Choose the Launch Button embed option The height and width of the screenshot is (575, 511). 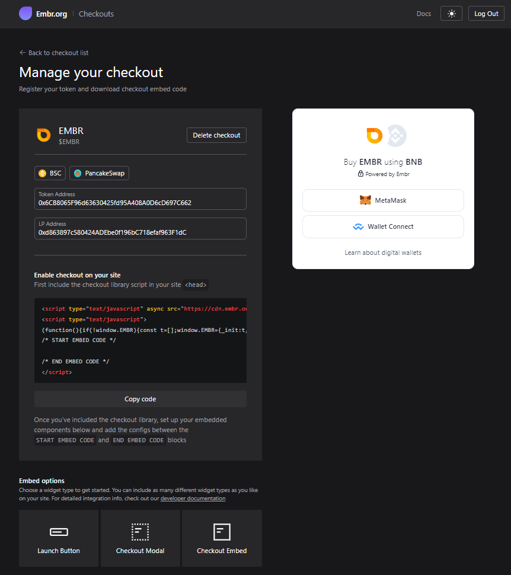(x=59, y=538)
